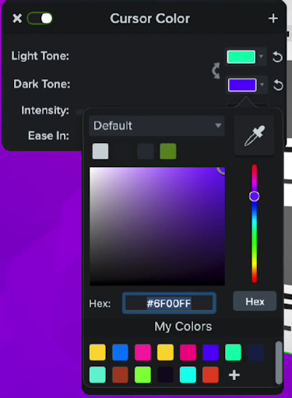Pick the near-black swatch in bottom row
Screen dimensions: 292x398
(165, 375)
